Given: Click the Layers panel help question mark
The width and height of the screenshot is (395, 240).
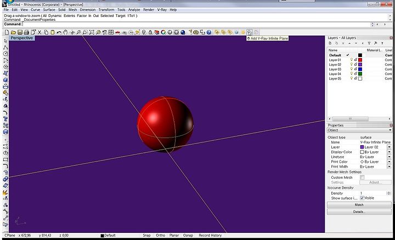Looking at the screenshot, I should pyautogui.click(x=382, y=43).
